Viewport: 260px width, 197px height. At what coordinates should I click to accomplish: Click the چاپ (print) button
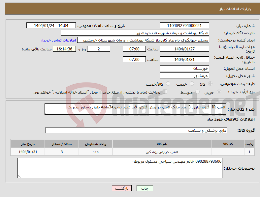click(x=145, y=188)
